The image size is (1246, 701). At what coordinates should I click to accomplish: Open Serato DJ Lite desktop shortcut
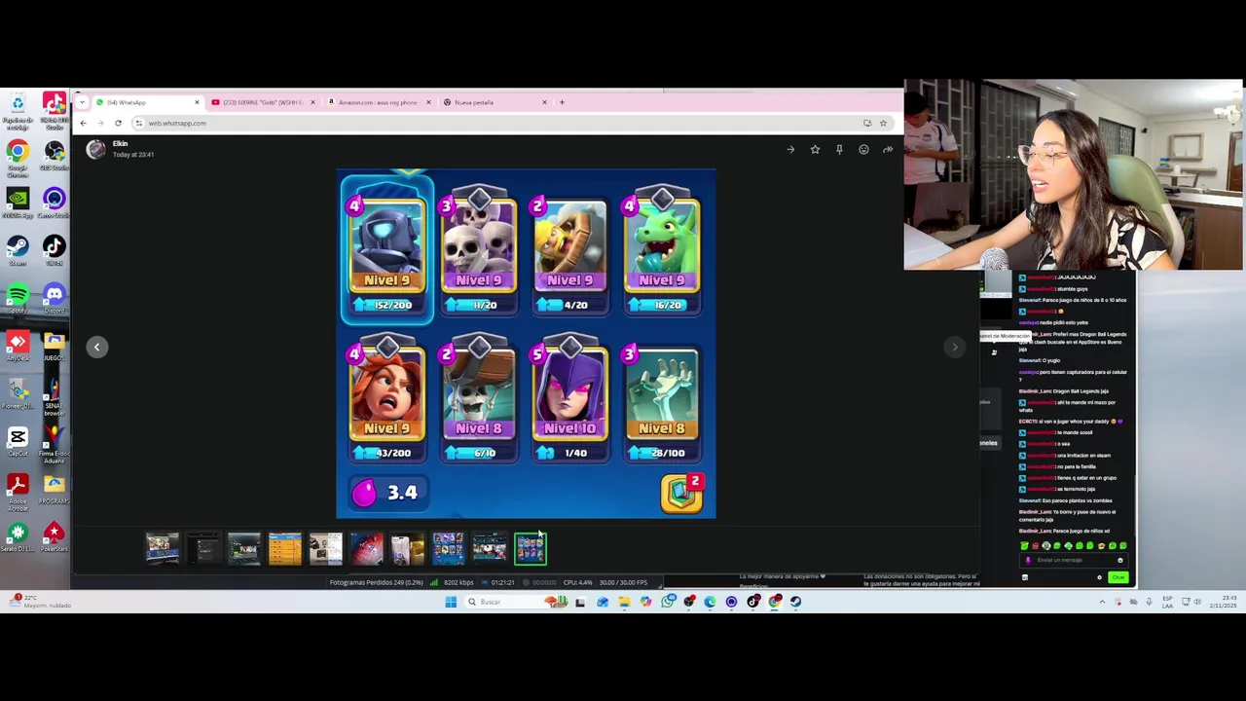click(18, 537)
